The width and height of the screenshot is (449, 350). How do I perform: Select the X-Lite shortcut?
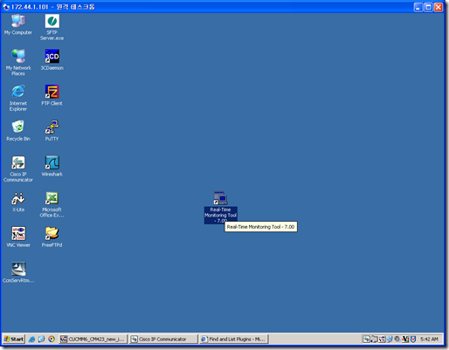click(x=18, y=202)
